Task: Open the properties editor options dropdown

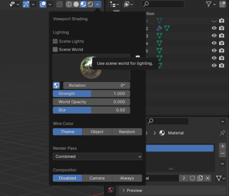Action: (x=223, y=122)
